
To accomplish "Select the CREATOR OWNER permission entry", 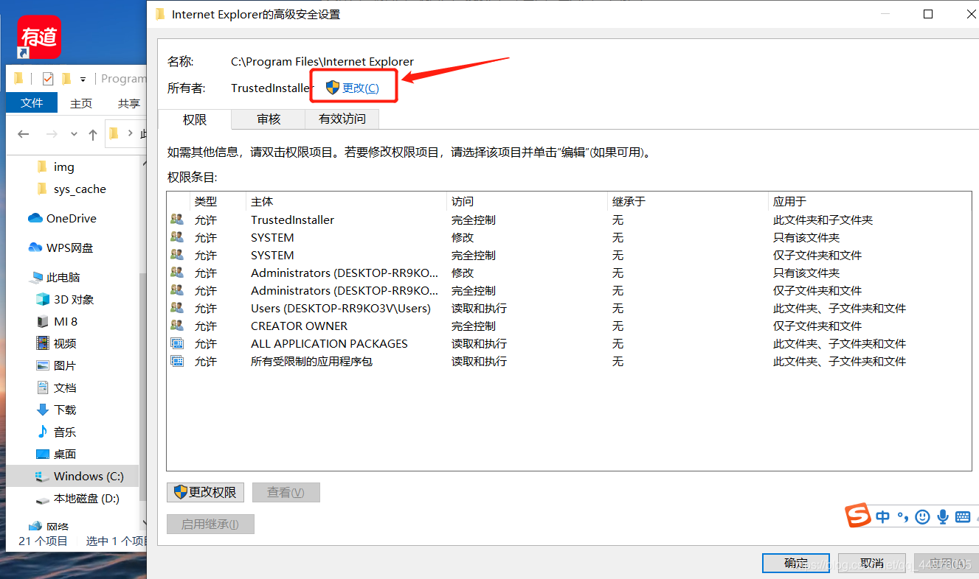I will (569, 326).
